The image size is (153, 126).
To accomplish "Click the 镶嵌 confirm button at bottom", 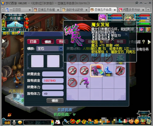I will click(55, 101).
